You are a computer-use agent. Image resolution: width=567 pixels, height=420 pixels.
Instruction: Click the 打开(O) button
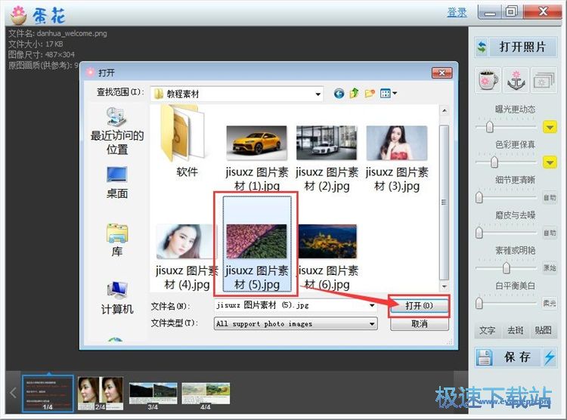click(x=419, y=306)
